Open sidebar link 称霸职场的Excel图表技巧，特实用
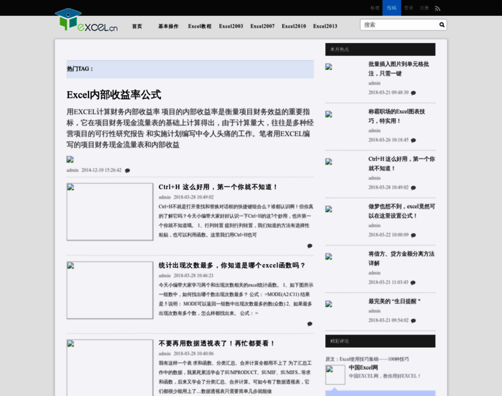 (397, 116)
